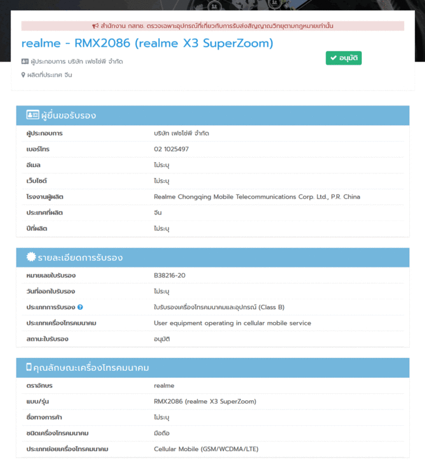Click the ID card icon in ผู้ยื่นขอรับรอง header
This screenshot has width=425, height=464.
[33, 115]
